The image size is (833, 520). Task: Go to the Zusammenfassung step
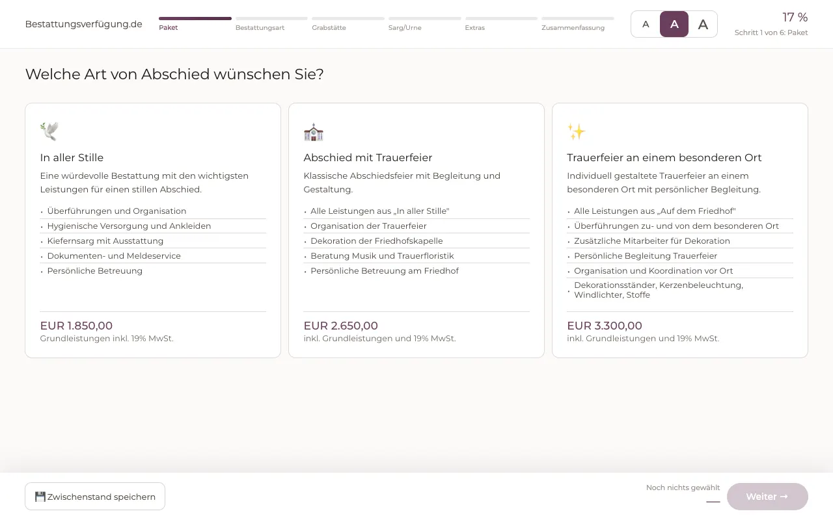click(x=578, y=24)
